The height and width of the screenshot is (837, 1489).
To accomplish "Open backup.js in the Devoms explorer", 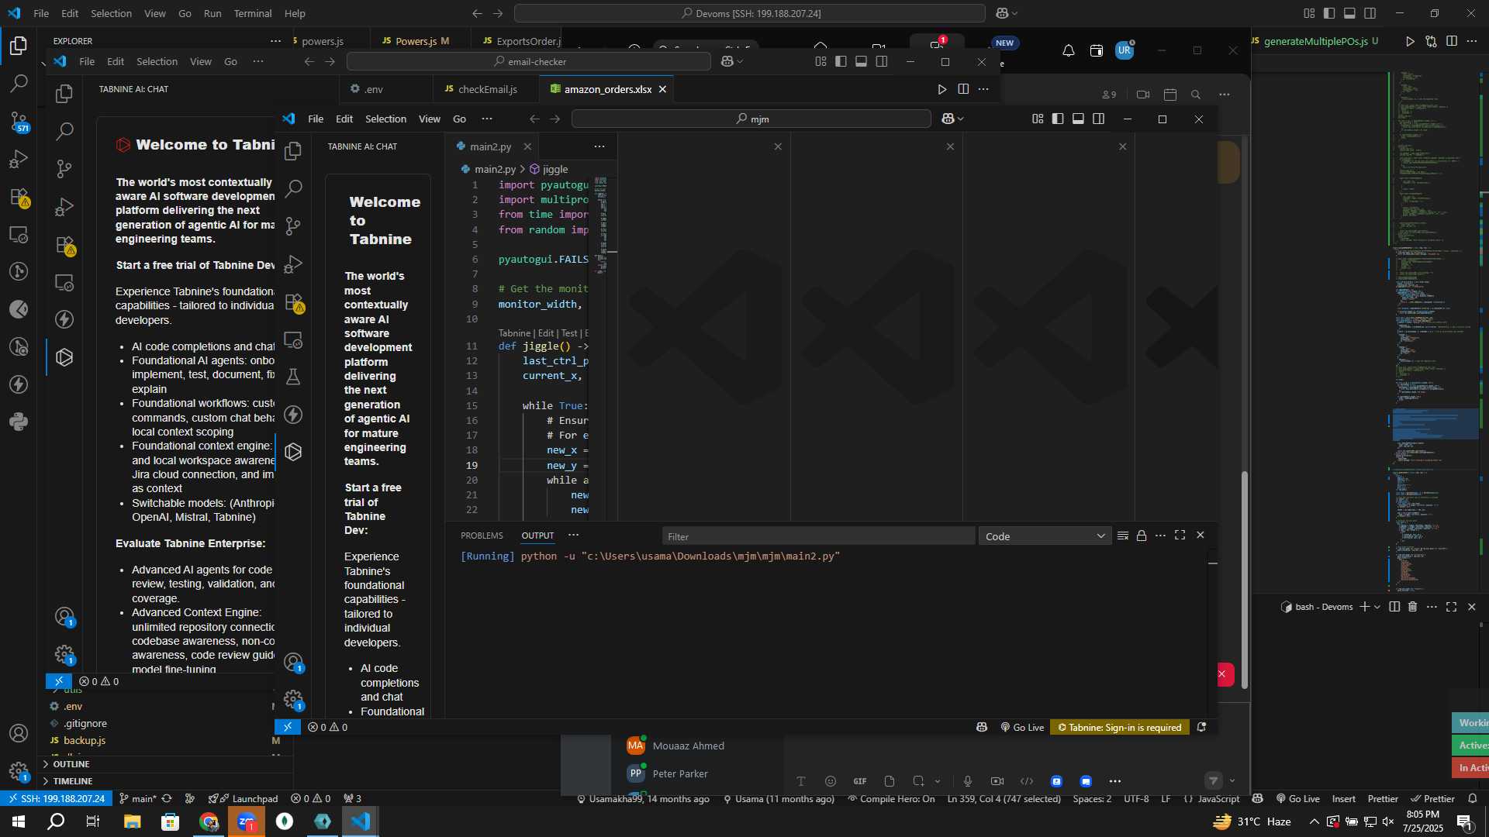I will coord(85,740).
